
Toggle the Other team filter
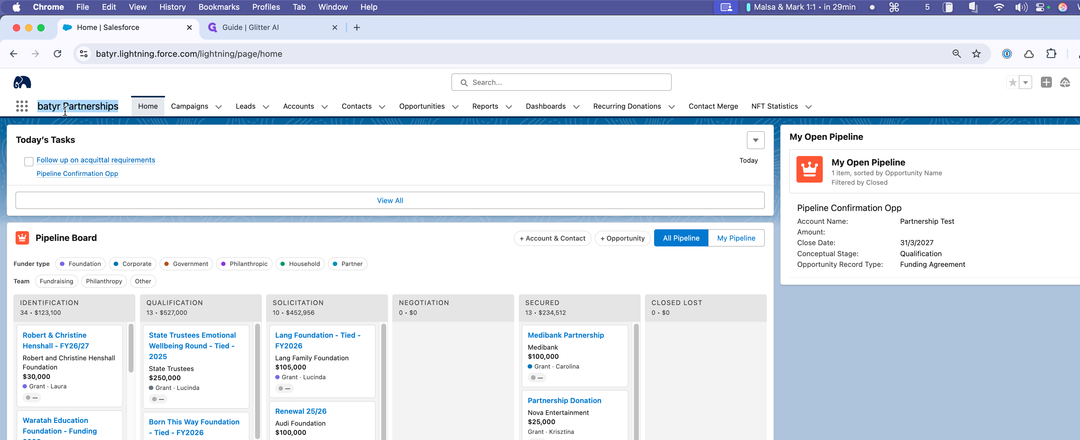coord(143,281)
